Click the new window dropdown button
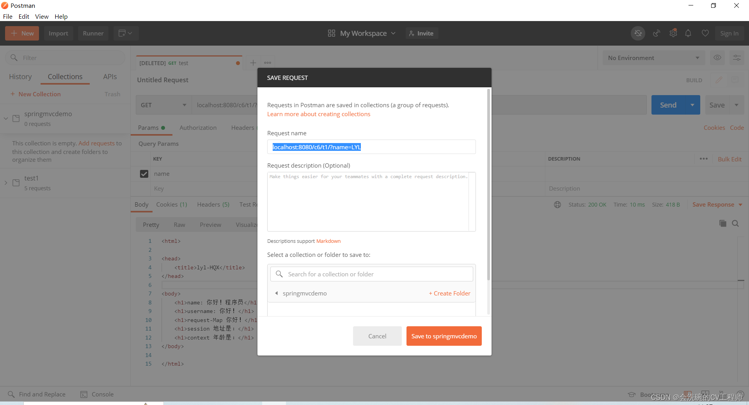749x405 pixels. click(126, 34)
